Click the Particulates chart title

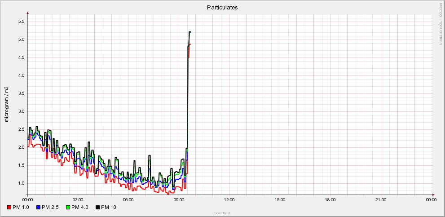[x=222, y=7]
